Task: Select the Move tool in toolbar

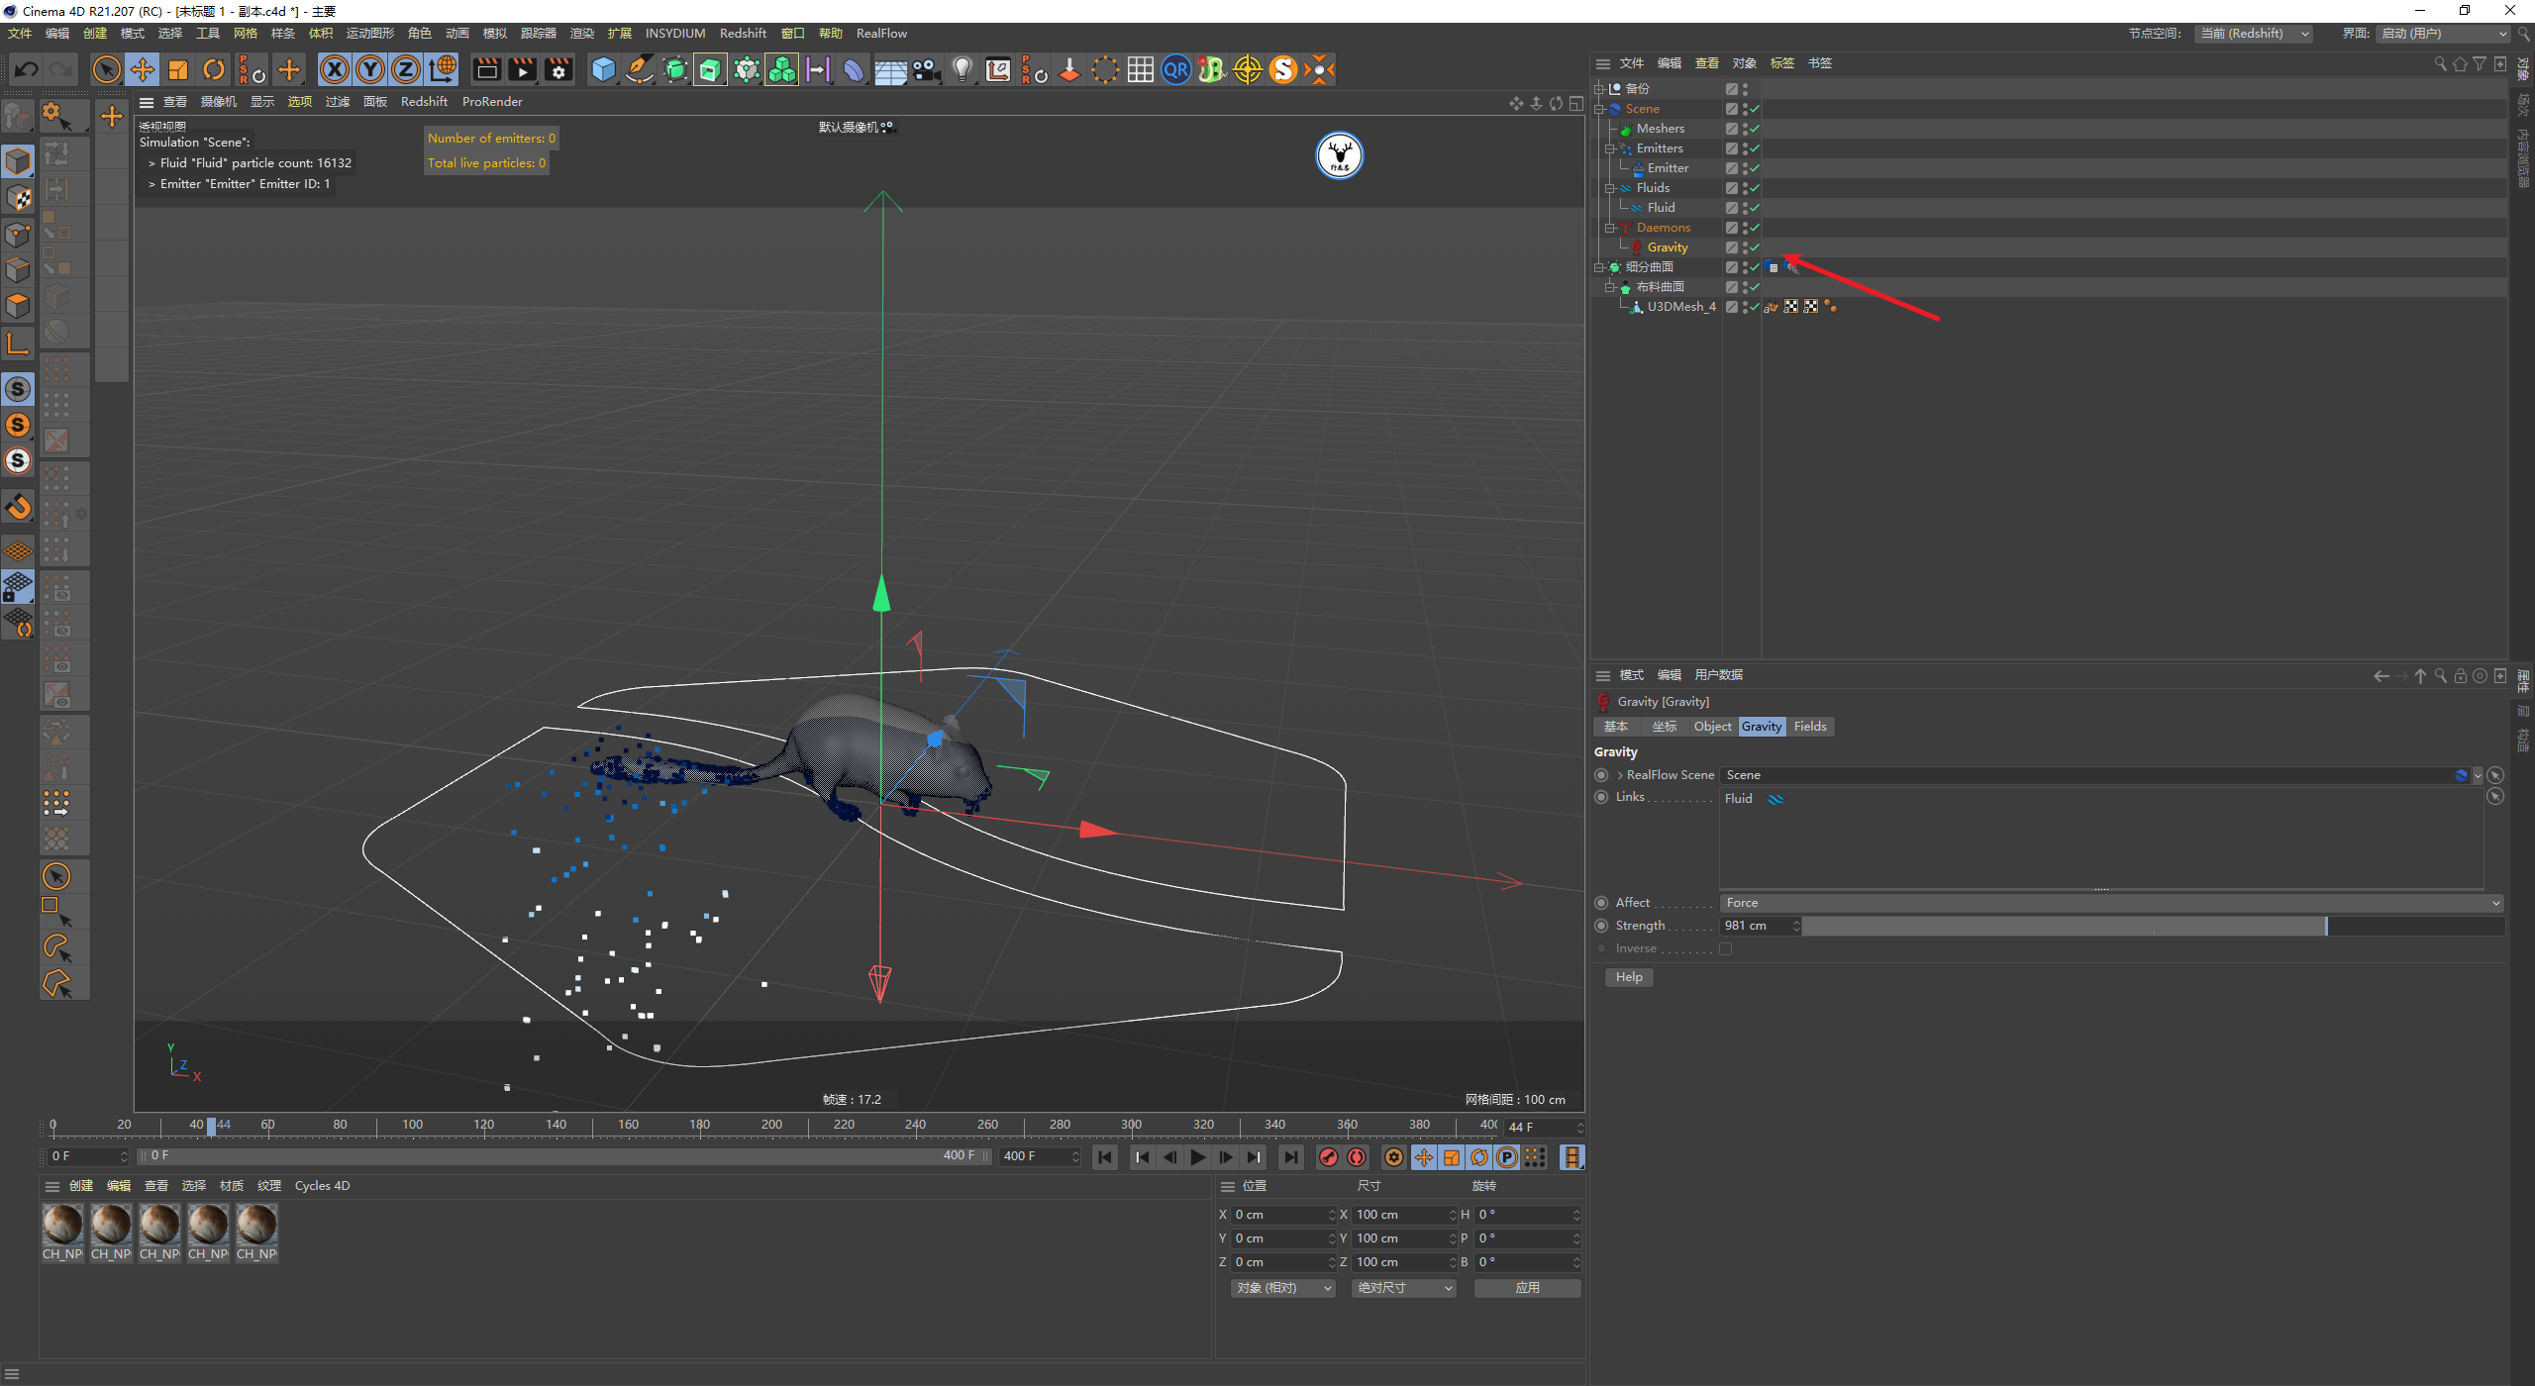Action: click(143, 69)
